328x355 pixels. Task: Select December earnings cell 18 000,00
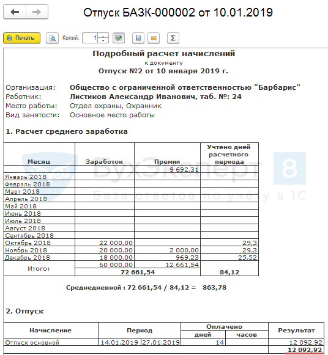(105, 257)
